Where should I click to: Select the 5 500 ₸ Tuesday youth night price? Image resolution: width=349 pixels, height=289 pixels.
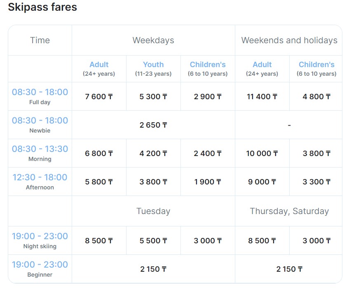coord(153,241)
